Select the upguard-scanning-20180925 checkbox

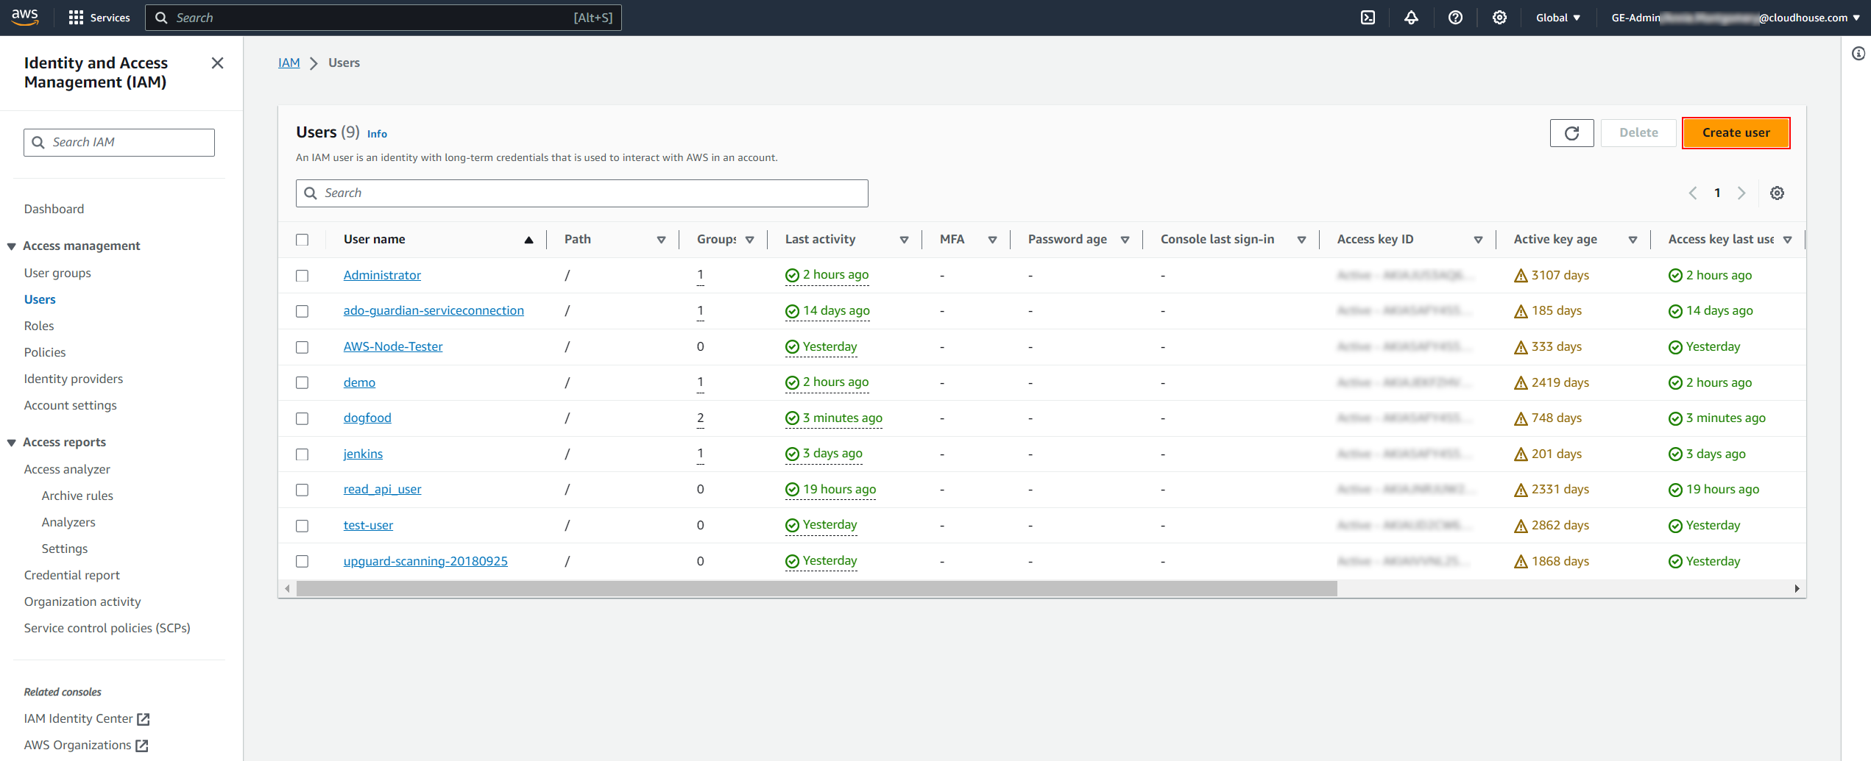coord(302,562)
